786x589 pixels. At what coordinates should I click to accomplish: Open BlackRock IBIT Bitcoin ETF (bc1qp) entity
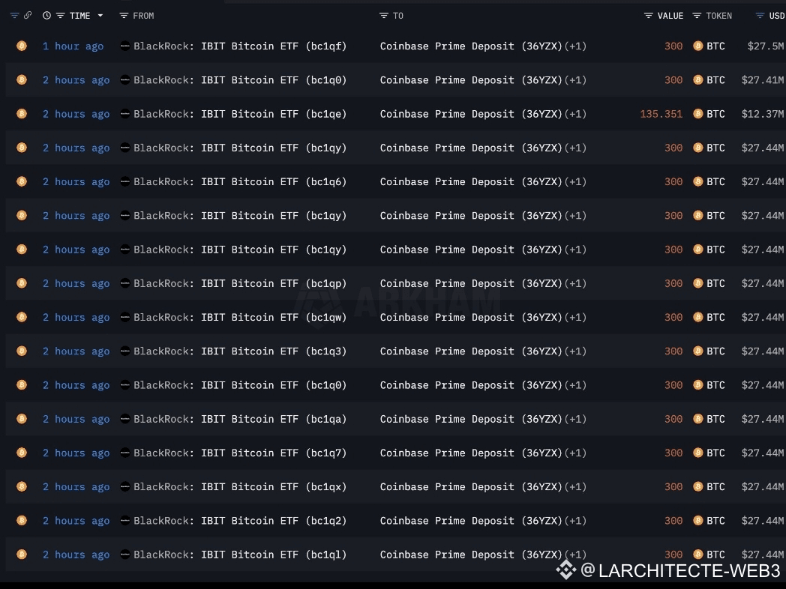[240, 283]
